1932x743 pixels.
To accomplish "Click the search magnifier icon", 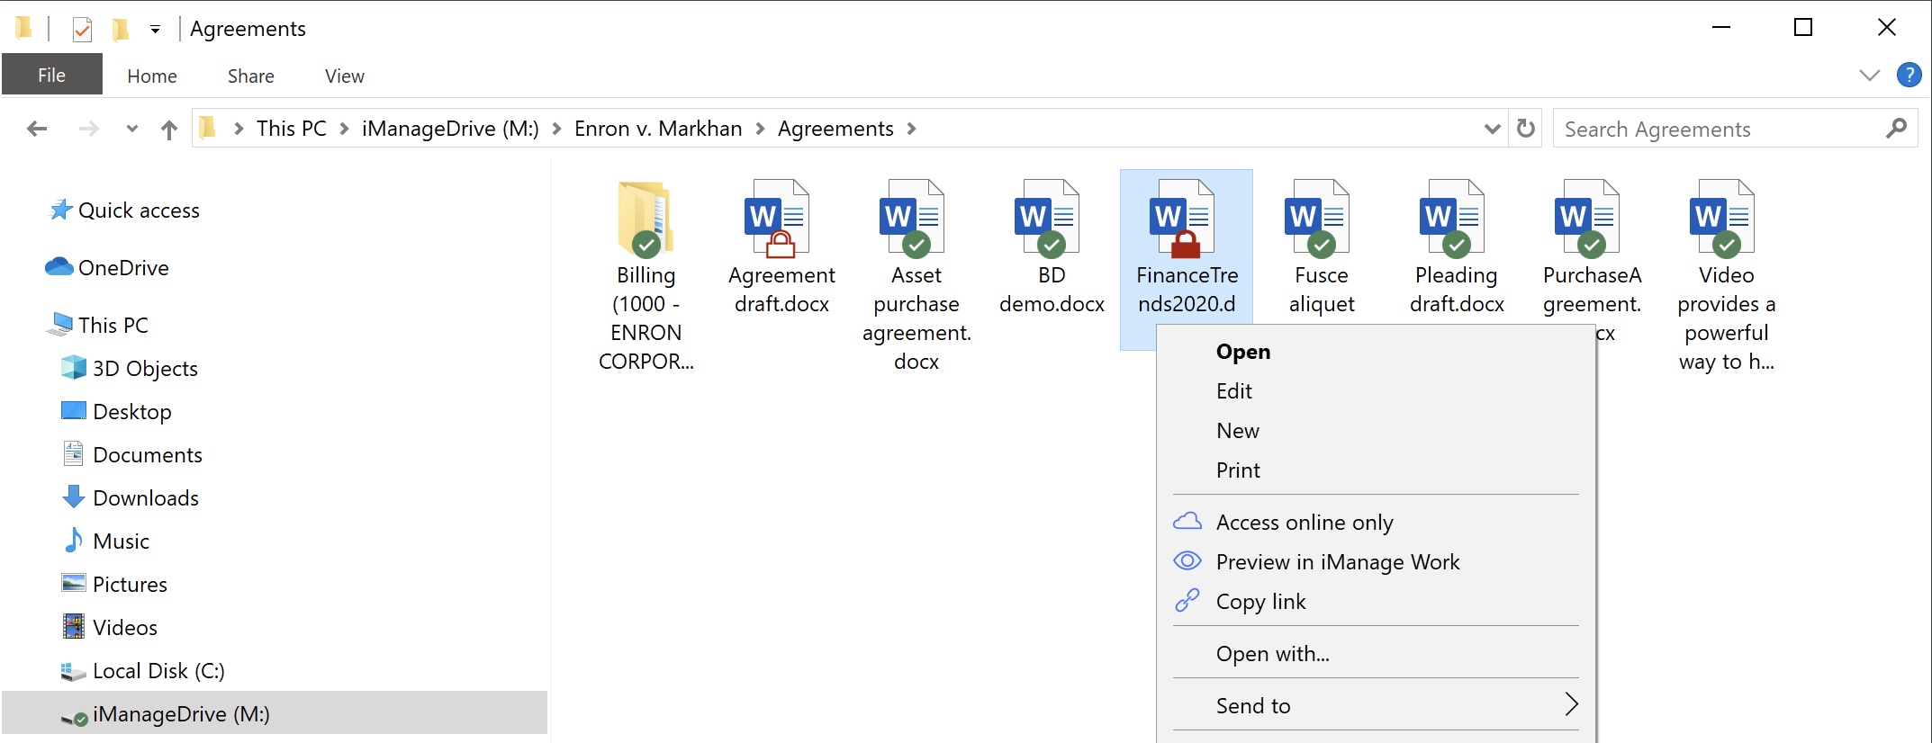I will click(1896, 129).
